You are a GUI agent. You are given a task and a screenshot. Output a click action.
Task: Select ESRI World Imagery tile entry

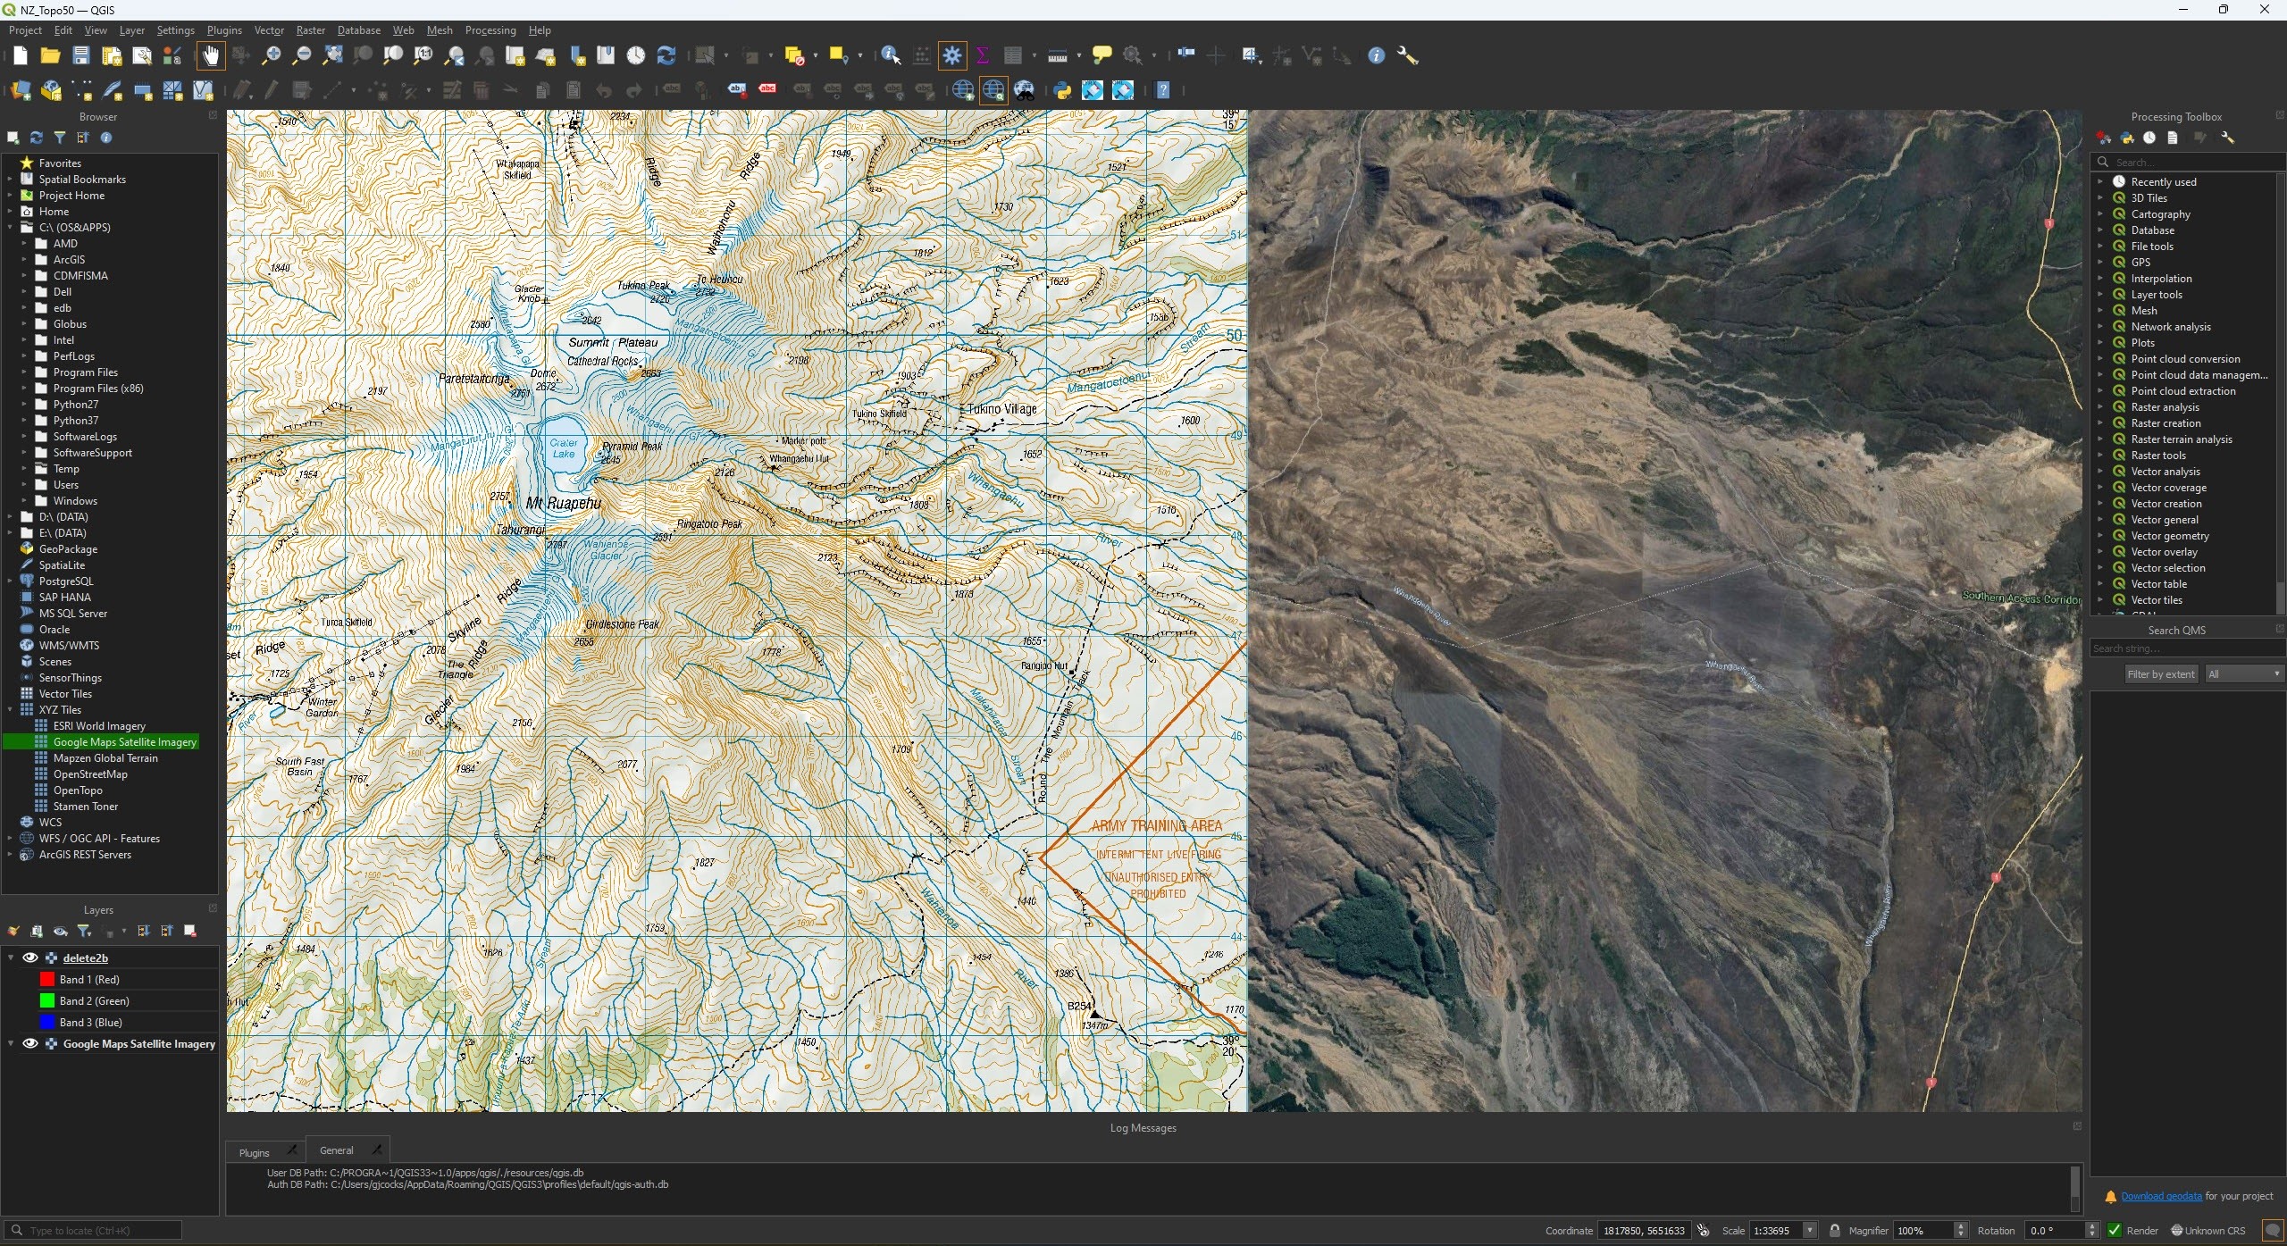pos(99,726)
